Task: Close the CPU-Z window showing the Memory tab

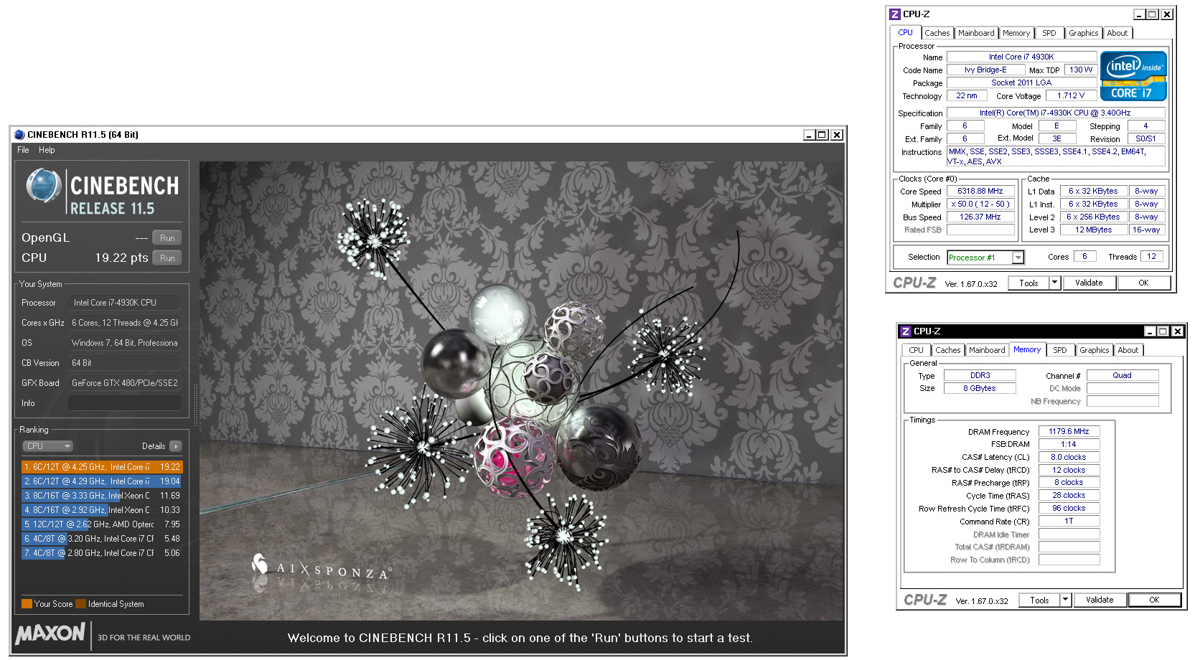Action: click(x=1178, y=331)
